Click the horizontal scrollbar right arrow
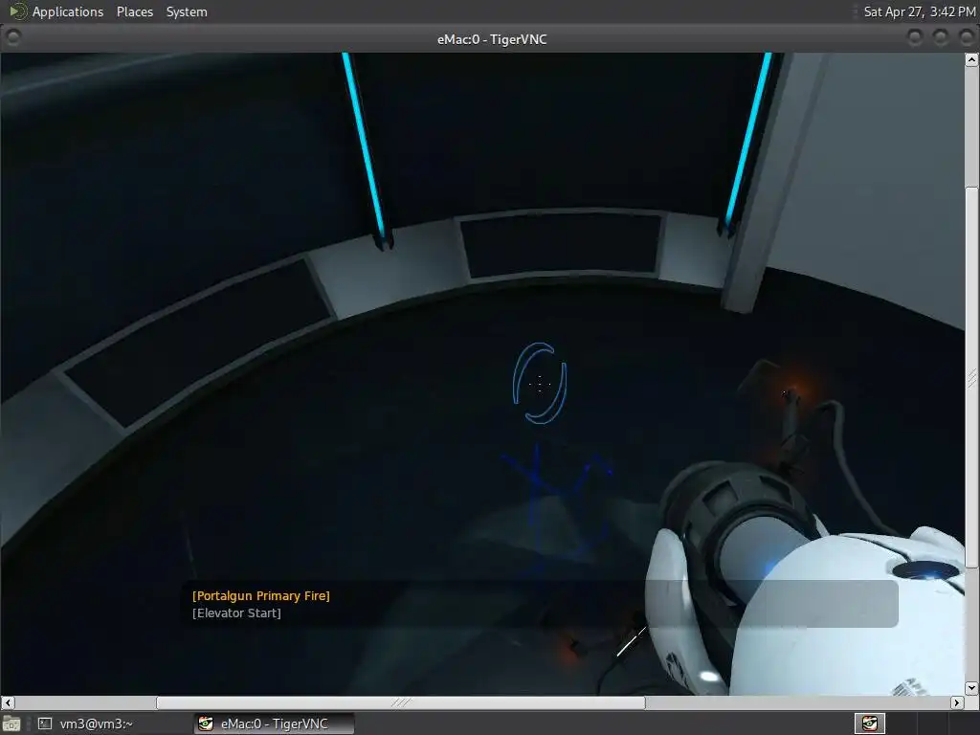The height and width of the screenshot is (735, 980). 957,702
